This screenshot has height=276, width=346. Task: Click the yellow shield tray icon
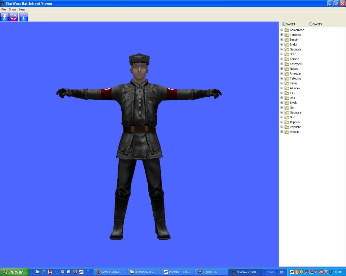coord(301,272)
